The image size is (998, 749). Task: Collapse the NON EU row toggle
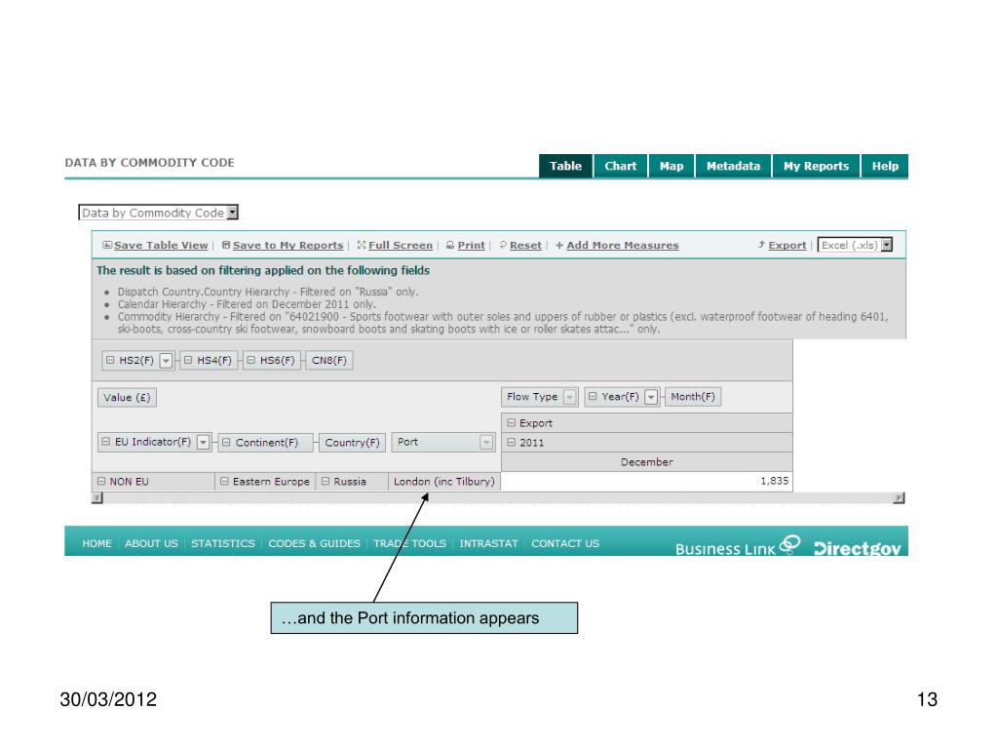point(101,482)
